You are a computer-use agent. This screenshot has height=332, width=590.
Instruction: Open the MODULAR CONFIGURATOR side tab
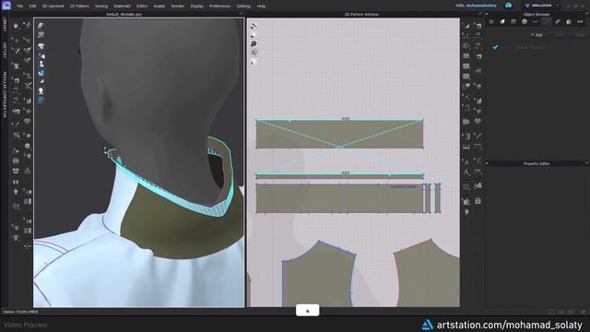(x=5, y=94)
